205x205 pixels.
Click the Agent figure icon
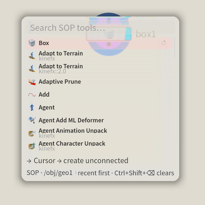click(32, 107)
